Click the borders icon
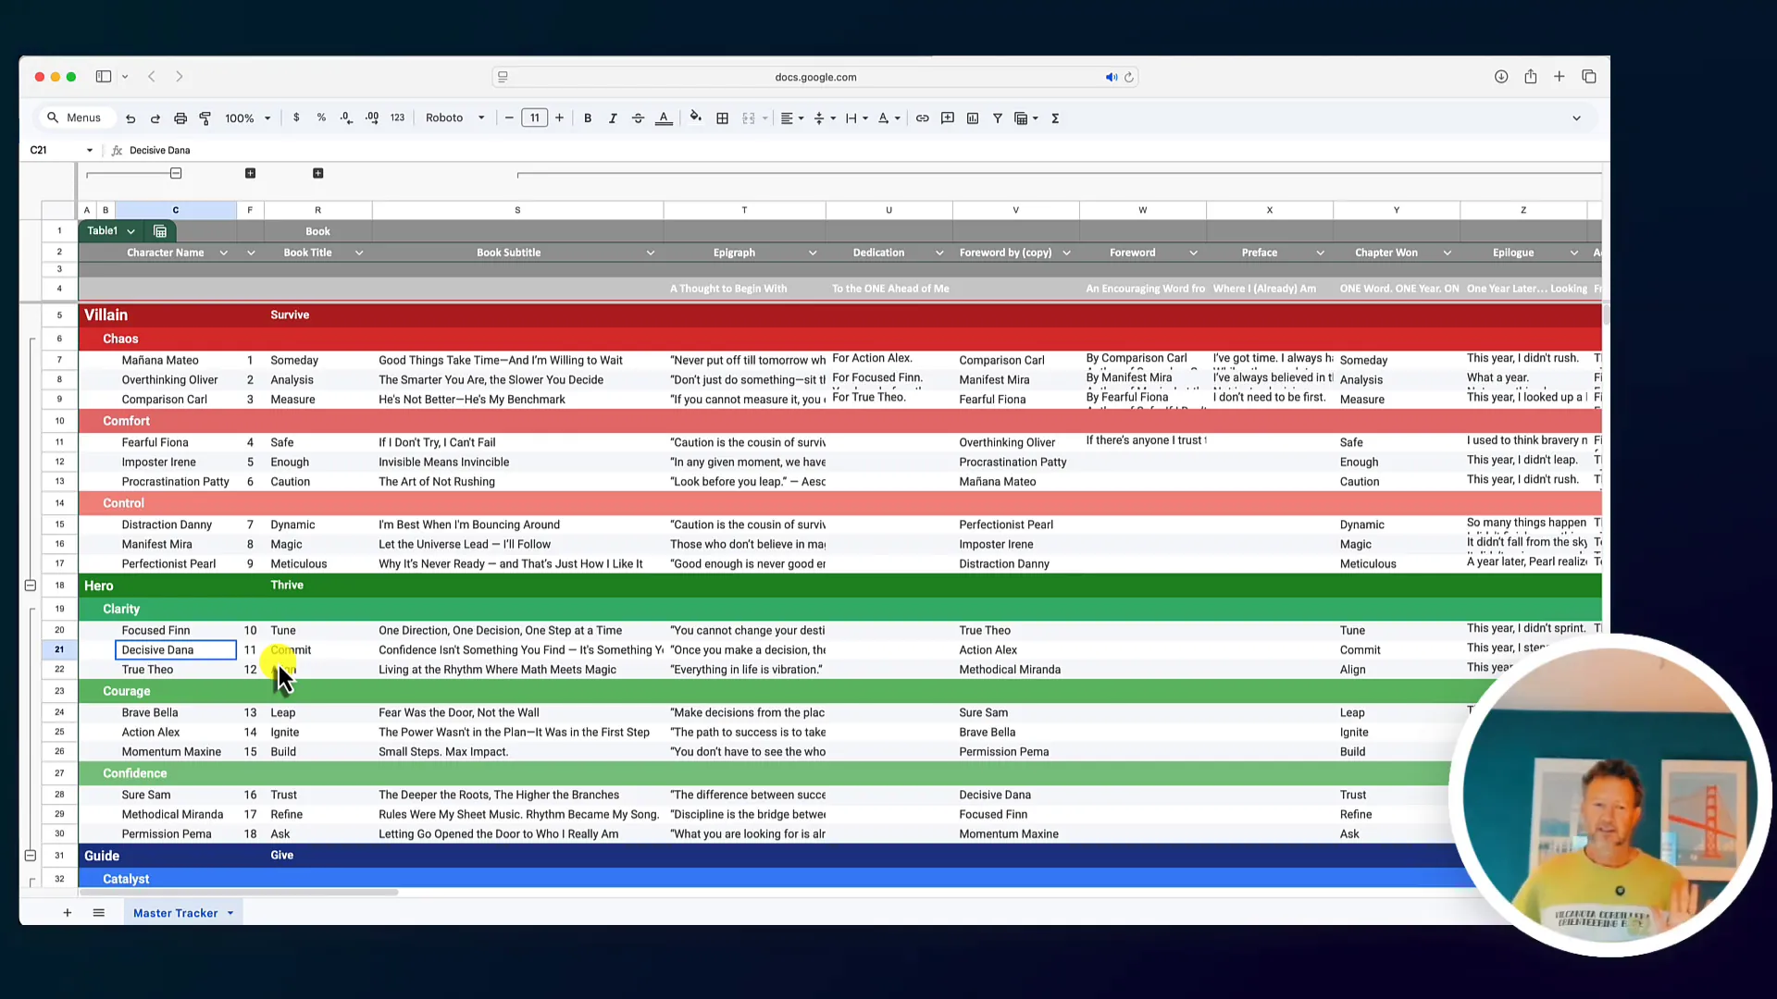Image resolution: width=1777 pixels, height=999 pixels. [x=723, y=118]
